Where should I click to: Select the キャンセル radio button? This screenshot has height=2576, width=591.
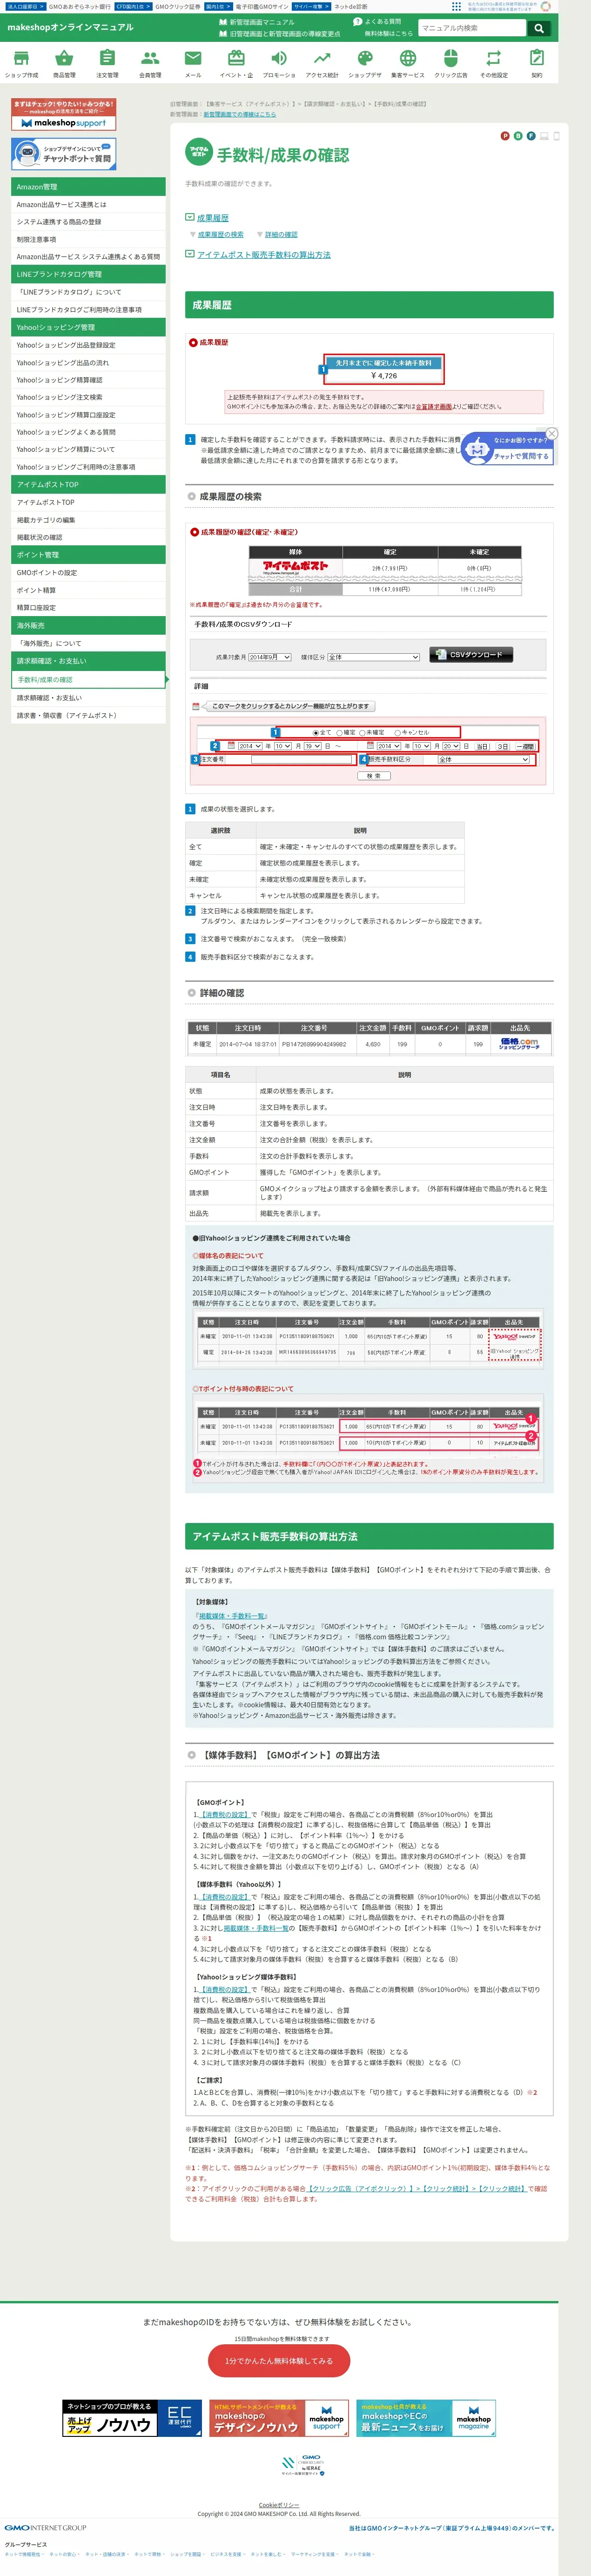(397, 732)
